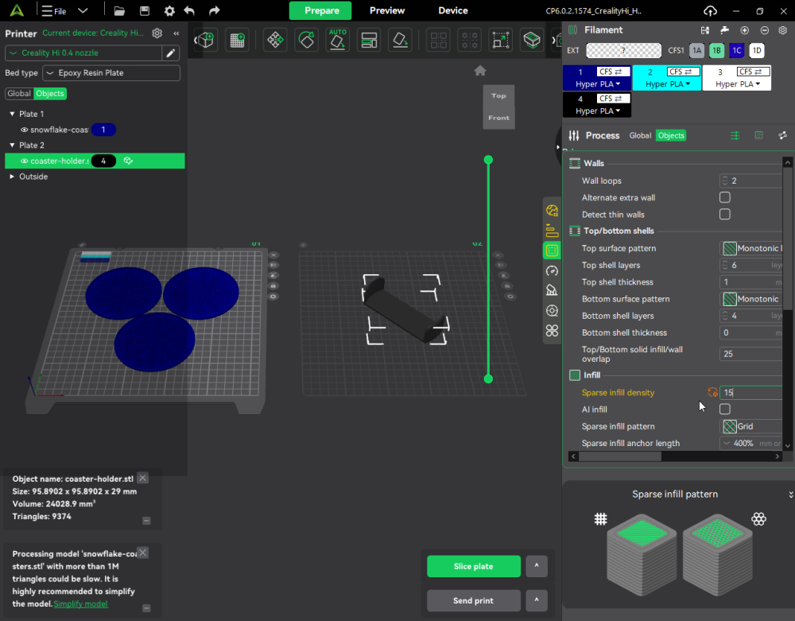
Task: Add a filament with plus icon
Action: pyautogui.click(x=745, y=30)
